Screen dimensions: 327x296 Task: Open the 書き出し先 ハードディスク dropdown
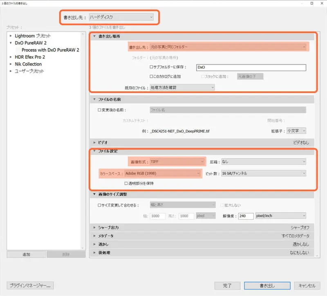tap(121, 17)
